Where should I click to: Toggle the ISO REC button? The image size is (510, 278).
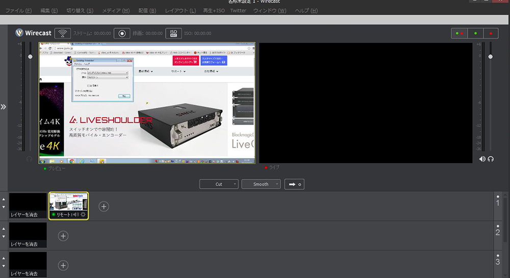[x=174, y=33]
